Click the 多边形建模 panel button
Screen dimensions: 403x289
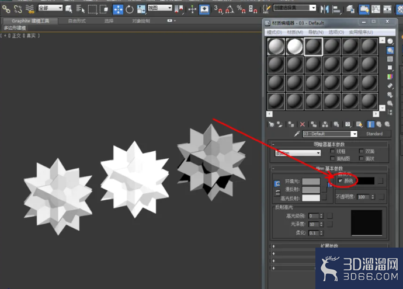(x=15, y=28)
